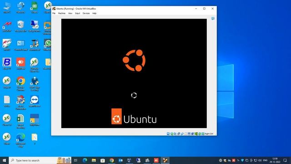Open the View menu
The width and height of the screenshot is (291, 164).
click(x=70, y=13)
